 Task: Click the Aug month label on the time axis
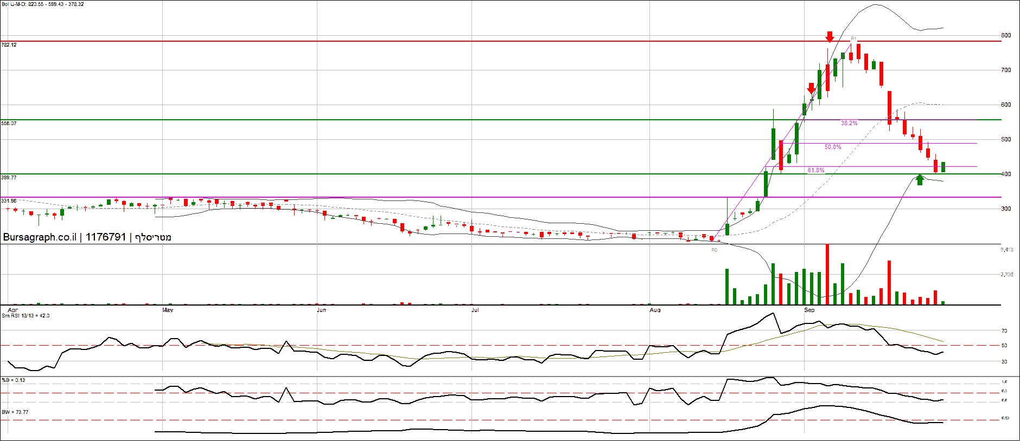point(655,310)
